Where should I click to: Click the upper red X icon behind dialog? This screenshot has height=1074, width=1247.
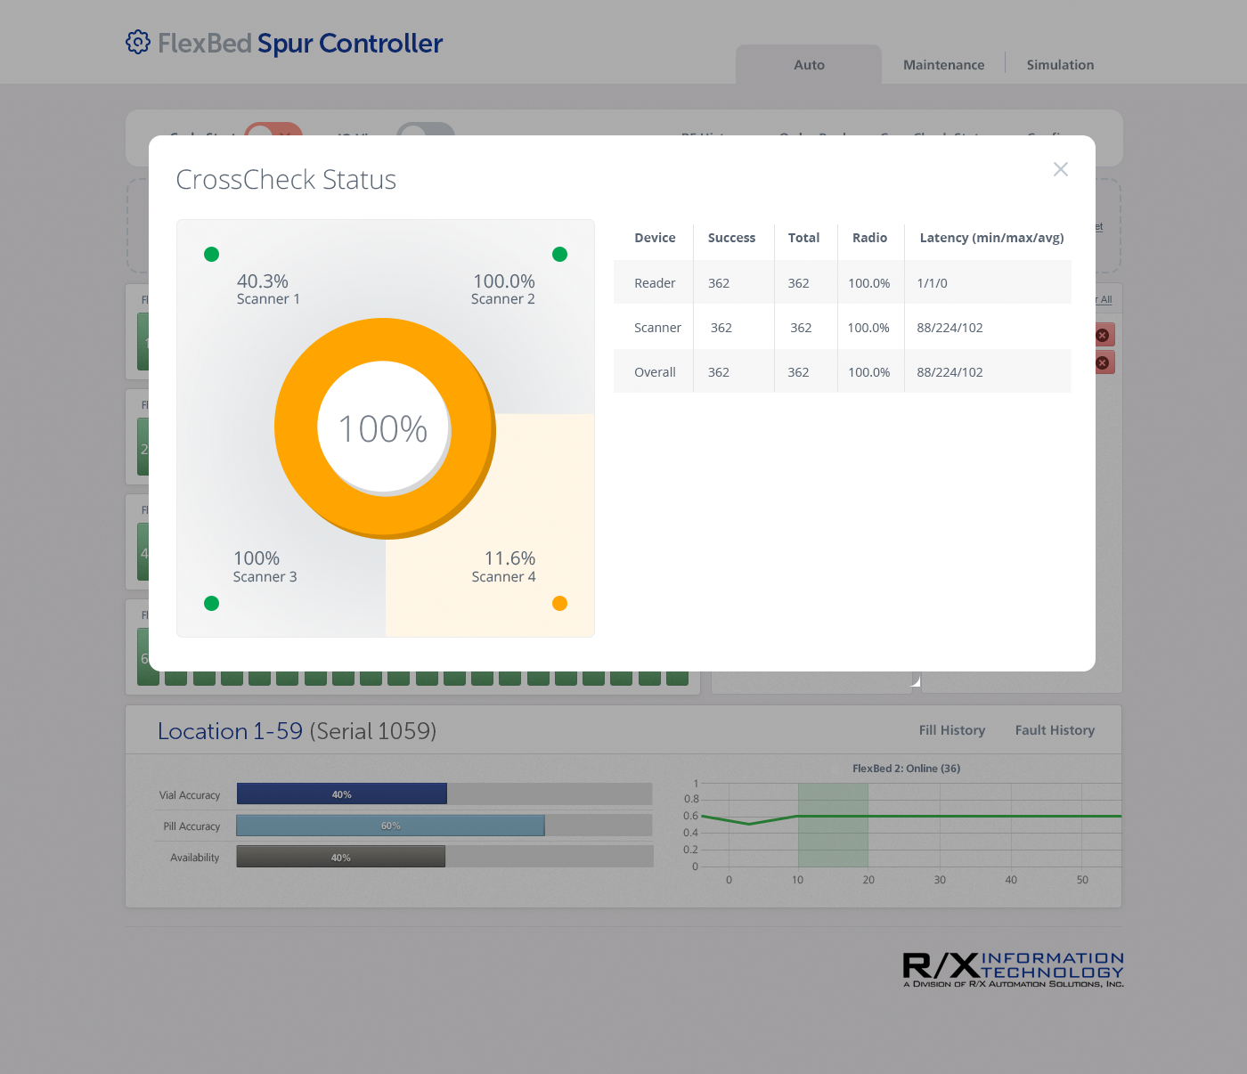coord(1103,335)
